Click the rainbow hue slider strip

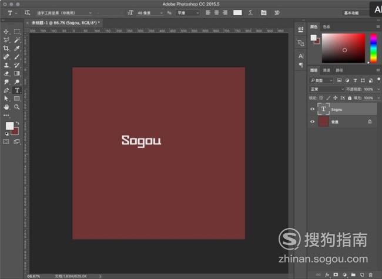(x=373, y=48)
